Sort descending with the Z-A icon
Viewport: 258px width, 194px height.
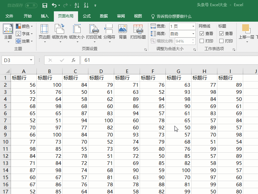[86, 5]
